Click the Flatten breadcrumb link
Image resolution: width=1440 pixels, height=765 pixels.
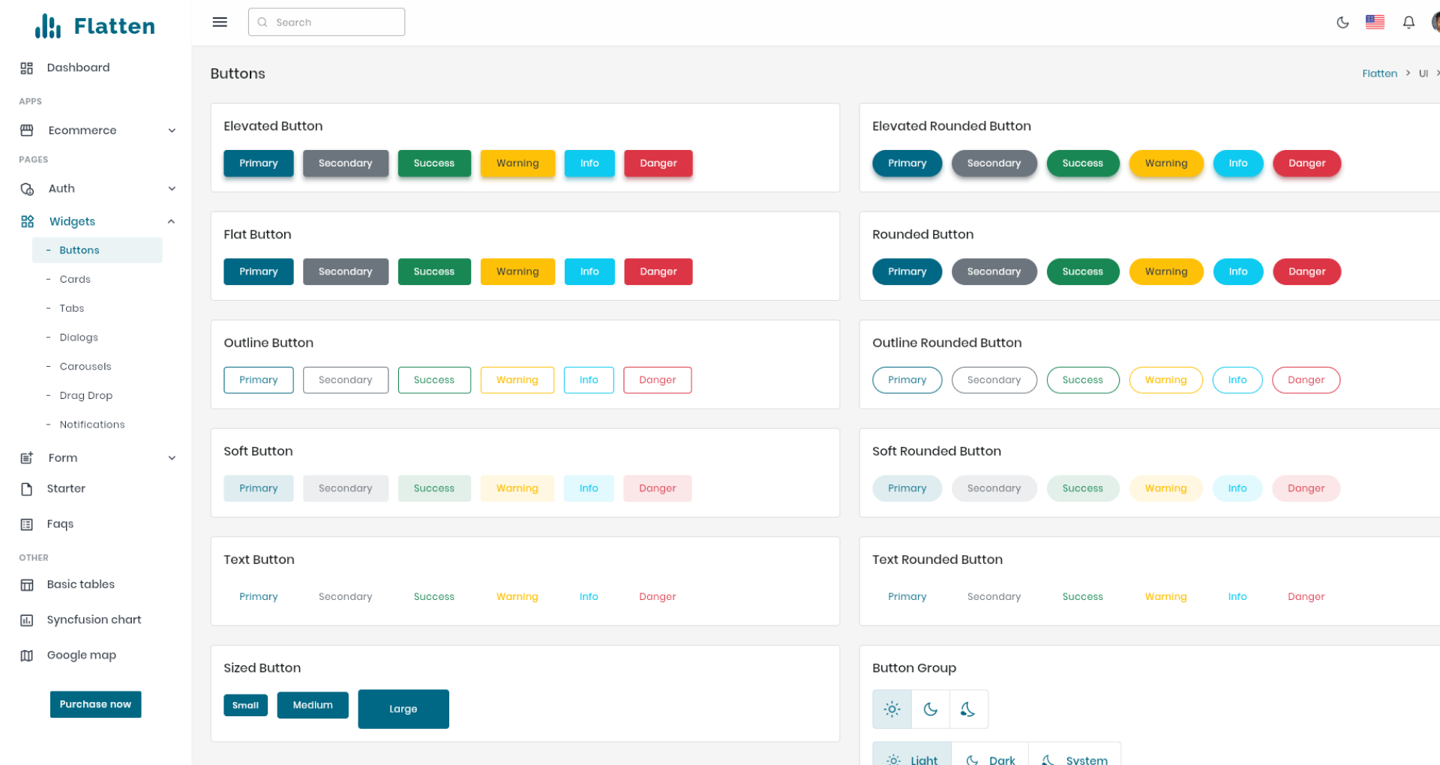point(1379,73)
